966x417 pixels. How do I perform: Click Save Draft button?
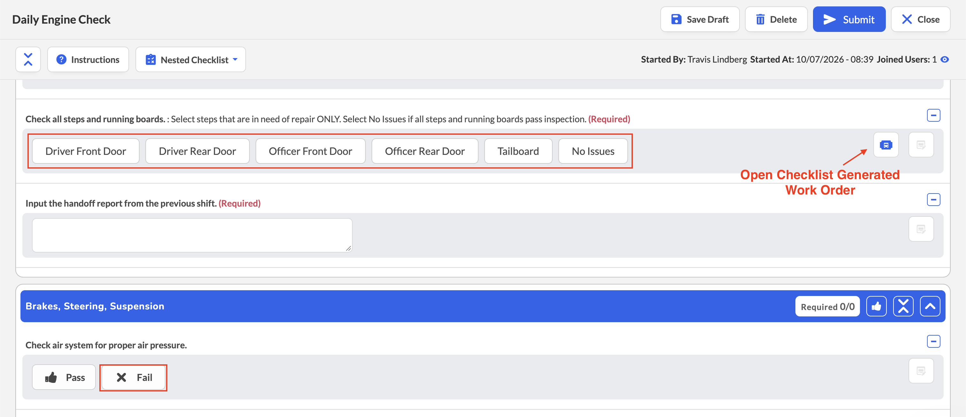coord(700,19)
